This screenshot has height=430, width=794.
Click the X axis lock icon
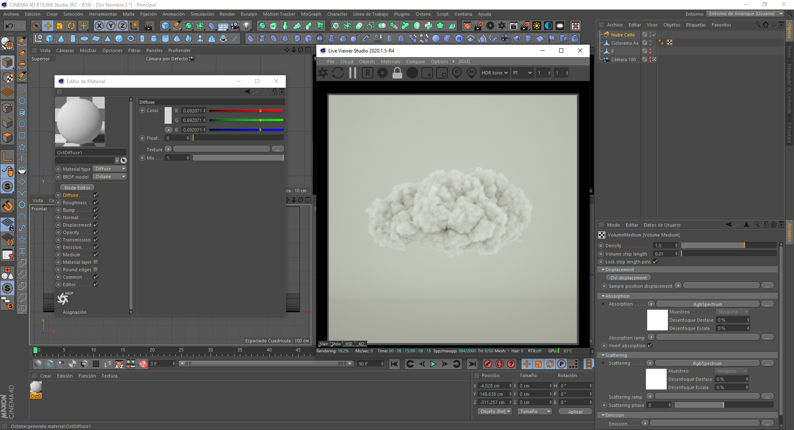coord(99,26)
